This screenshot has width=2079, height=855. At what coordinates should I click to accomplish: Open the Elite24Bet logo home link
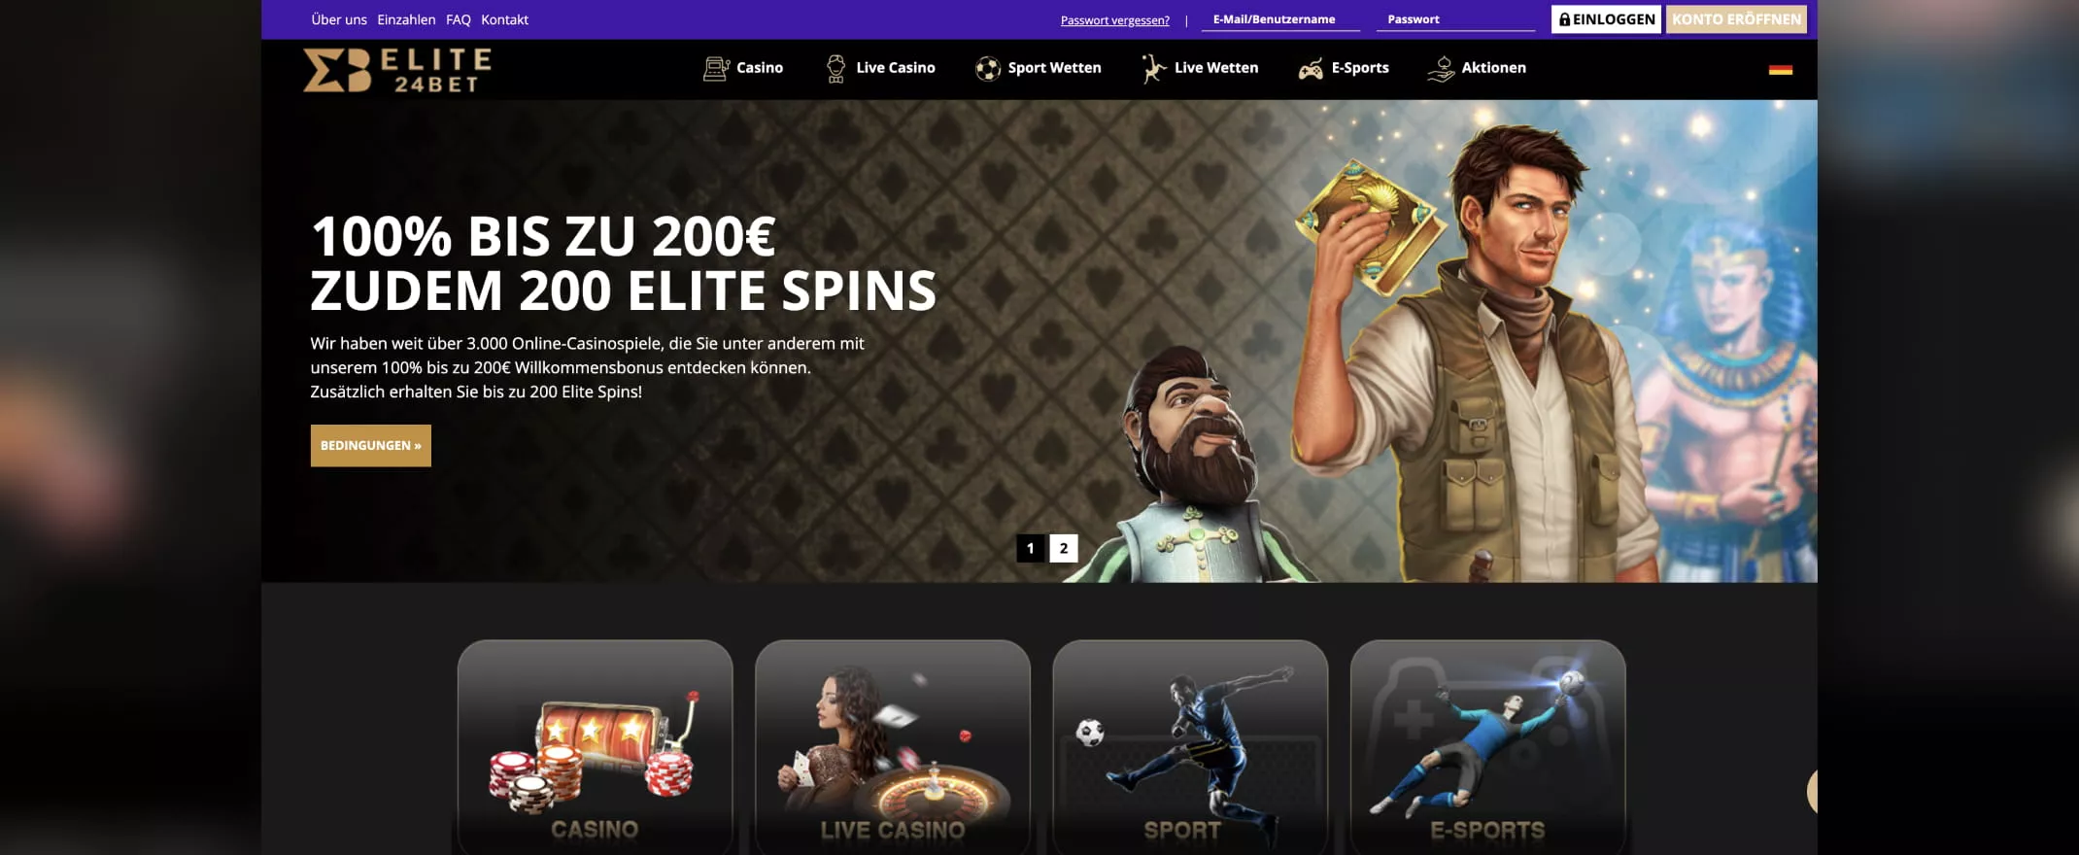click(396, 70)
